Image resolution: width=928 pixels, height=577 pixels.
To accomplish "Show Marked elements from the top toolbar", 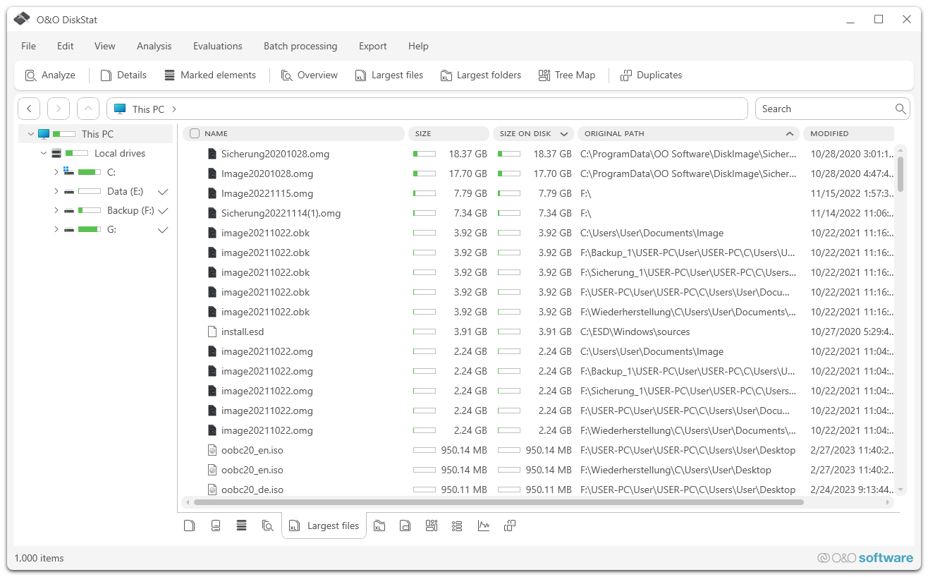I will point(210,75).
